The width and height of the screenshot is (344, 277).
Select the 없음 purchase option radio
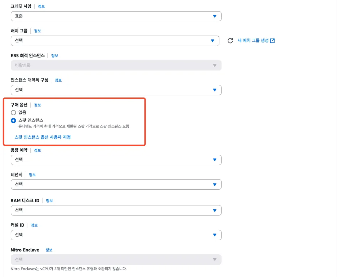(x=13, y=113)
